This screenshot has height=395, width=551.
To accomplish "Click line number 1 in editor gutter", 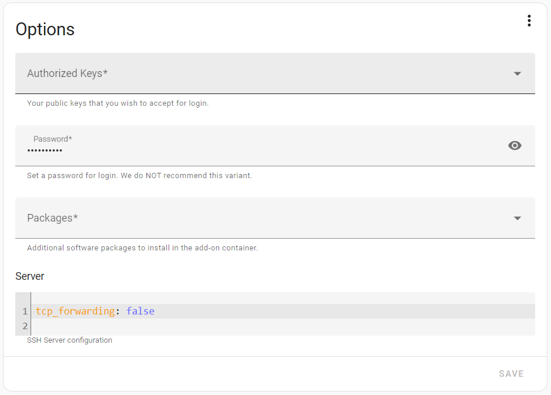I will coord(25,312).
